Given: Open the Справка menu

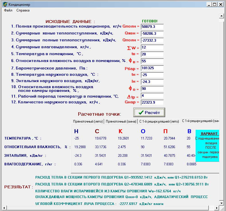Looking at the screenshot, I should click(23, 10).
